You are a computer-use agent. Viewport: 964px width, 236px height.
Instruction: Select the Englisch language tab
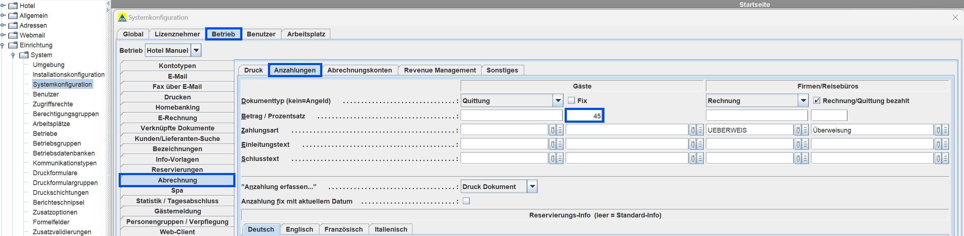[x=299, y=229]
